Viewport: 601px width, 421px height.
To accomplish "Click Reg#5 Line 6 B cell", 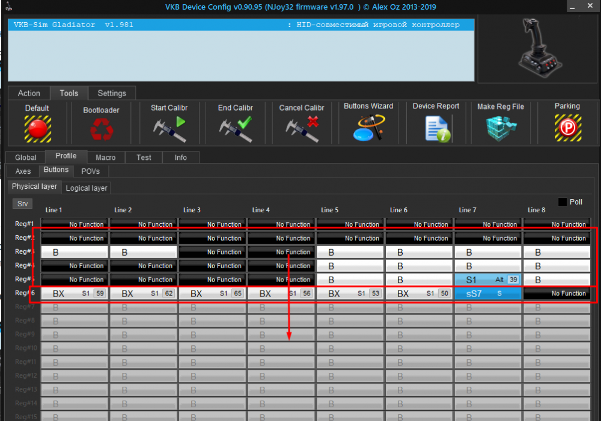I will tap(419, 280).
